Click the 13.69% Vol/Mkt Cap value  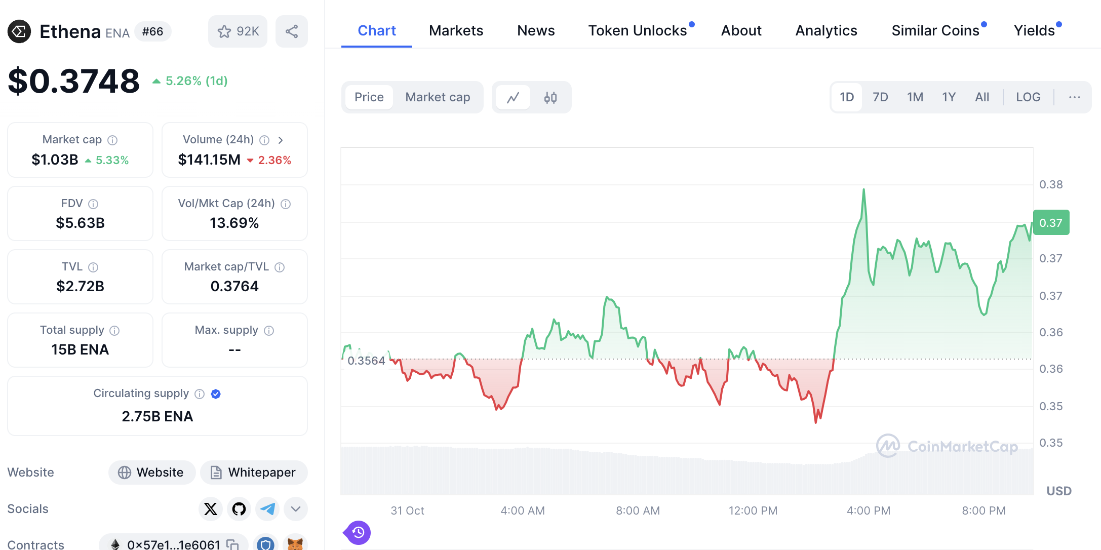(234, 223)
